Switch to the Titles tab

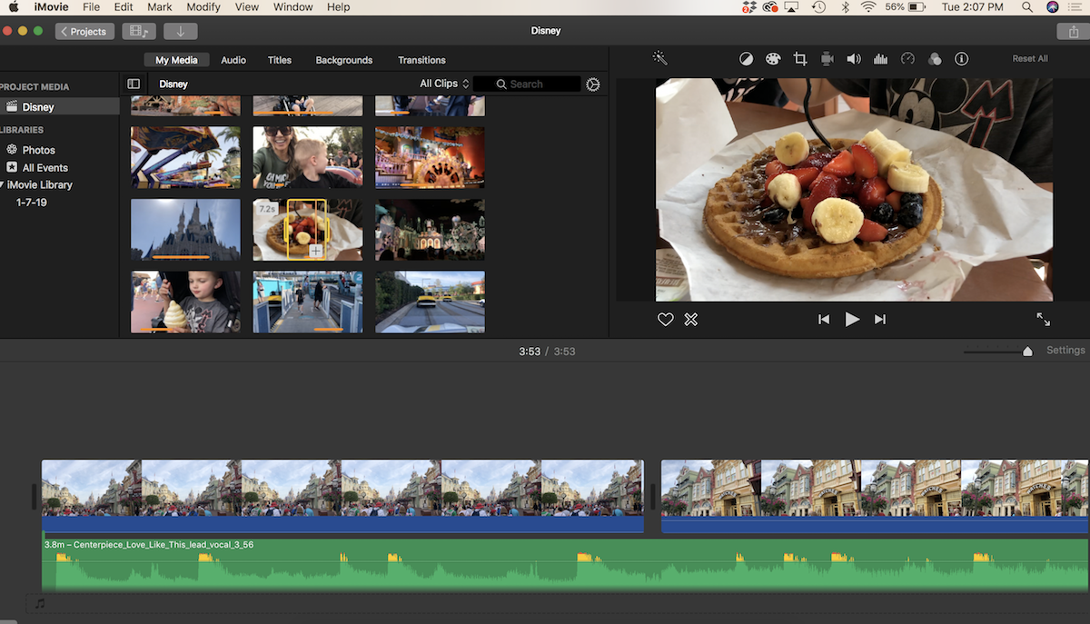point(280,60)
